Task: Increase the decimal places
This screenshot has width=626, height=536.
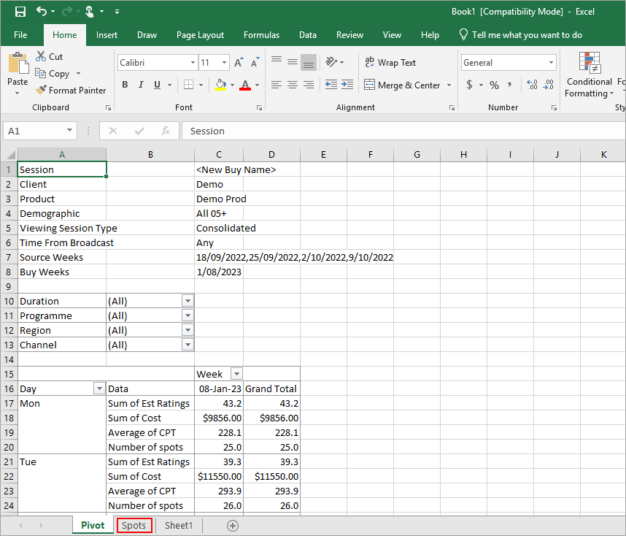Action: click(532, 85)
